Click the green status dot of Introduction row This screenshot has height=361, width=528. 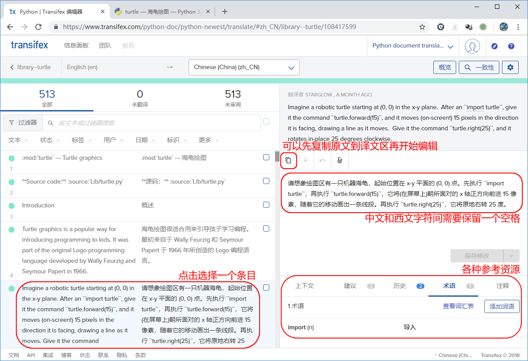[x=11, y=206]
